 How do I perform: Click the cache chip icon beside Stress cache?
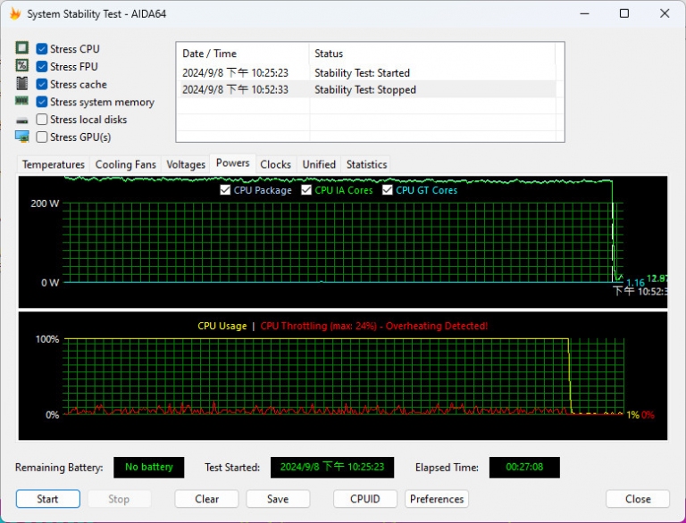tap(21, 83)
